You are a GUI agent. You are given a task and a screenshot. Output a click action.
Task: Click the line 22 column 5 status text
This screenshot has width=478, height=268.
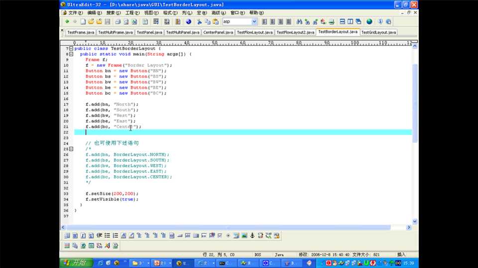(x=219, y=255)
